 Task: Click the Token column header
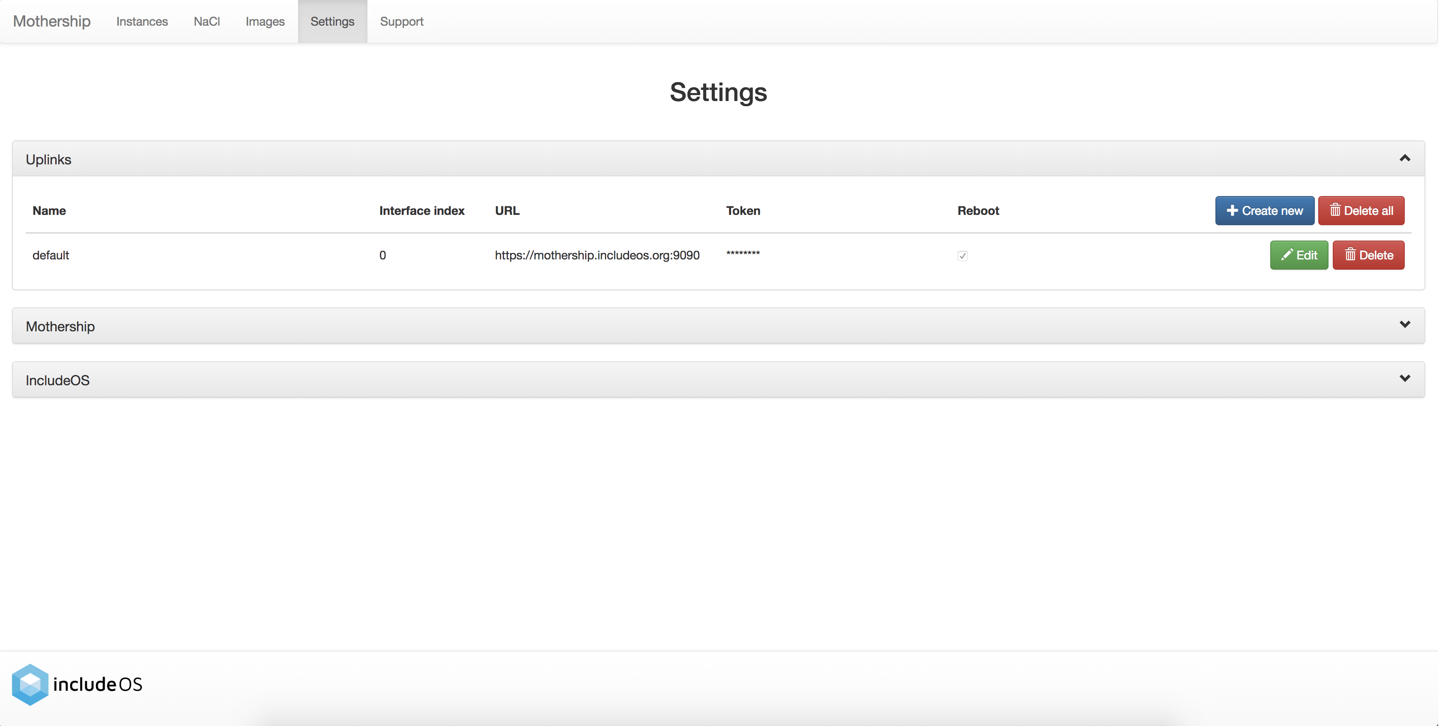(743, 211)
